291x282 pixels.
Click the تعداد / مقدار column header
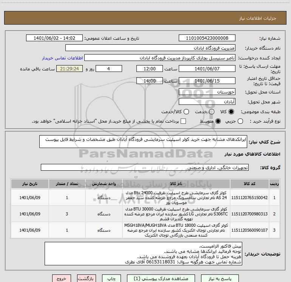67,184
